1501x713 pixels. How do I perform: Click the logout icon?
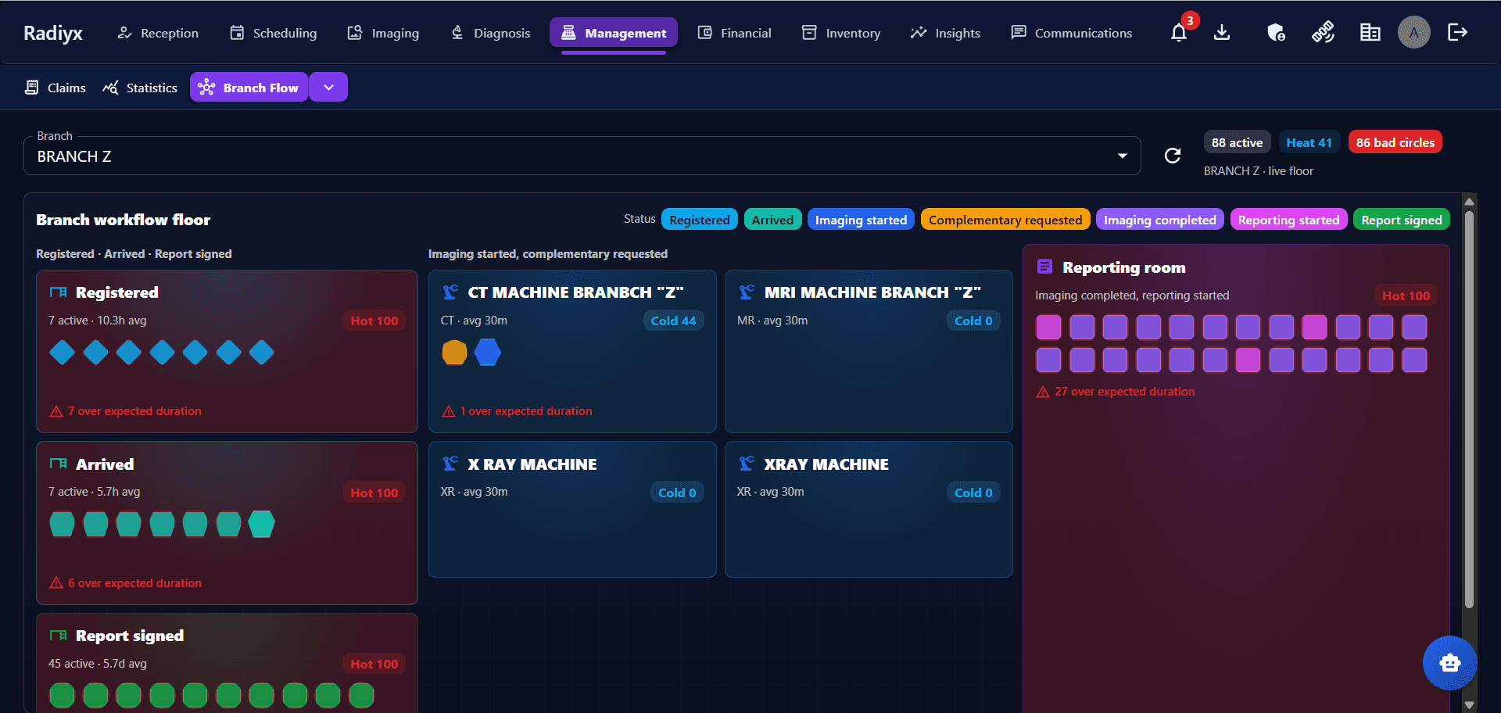1457,33
